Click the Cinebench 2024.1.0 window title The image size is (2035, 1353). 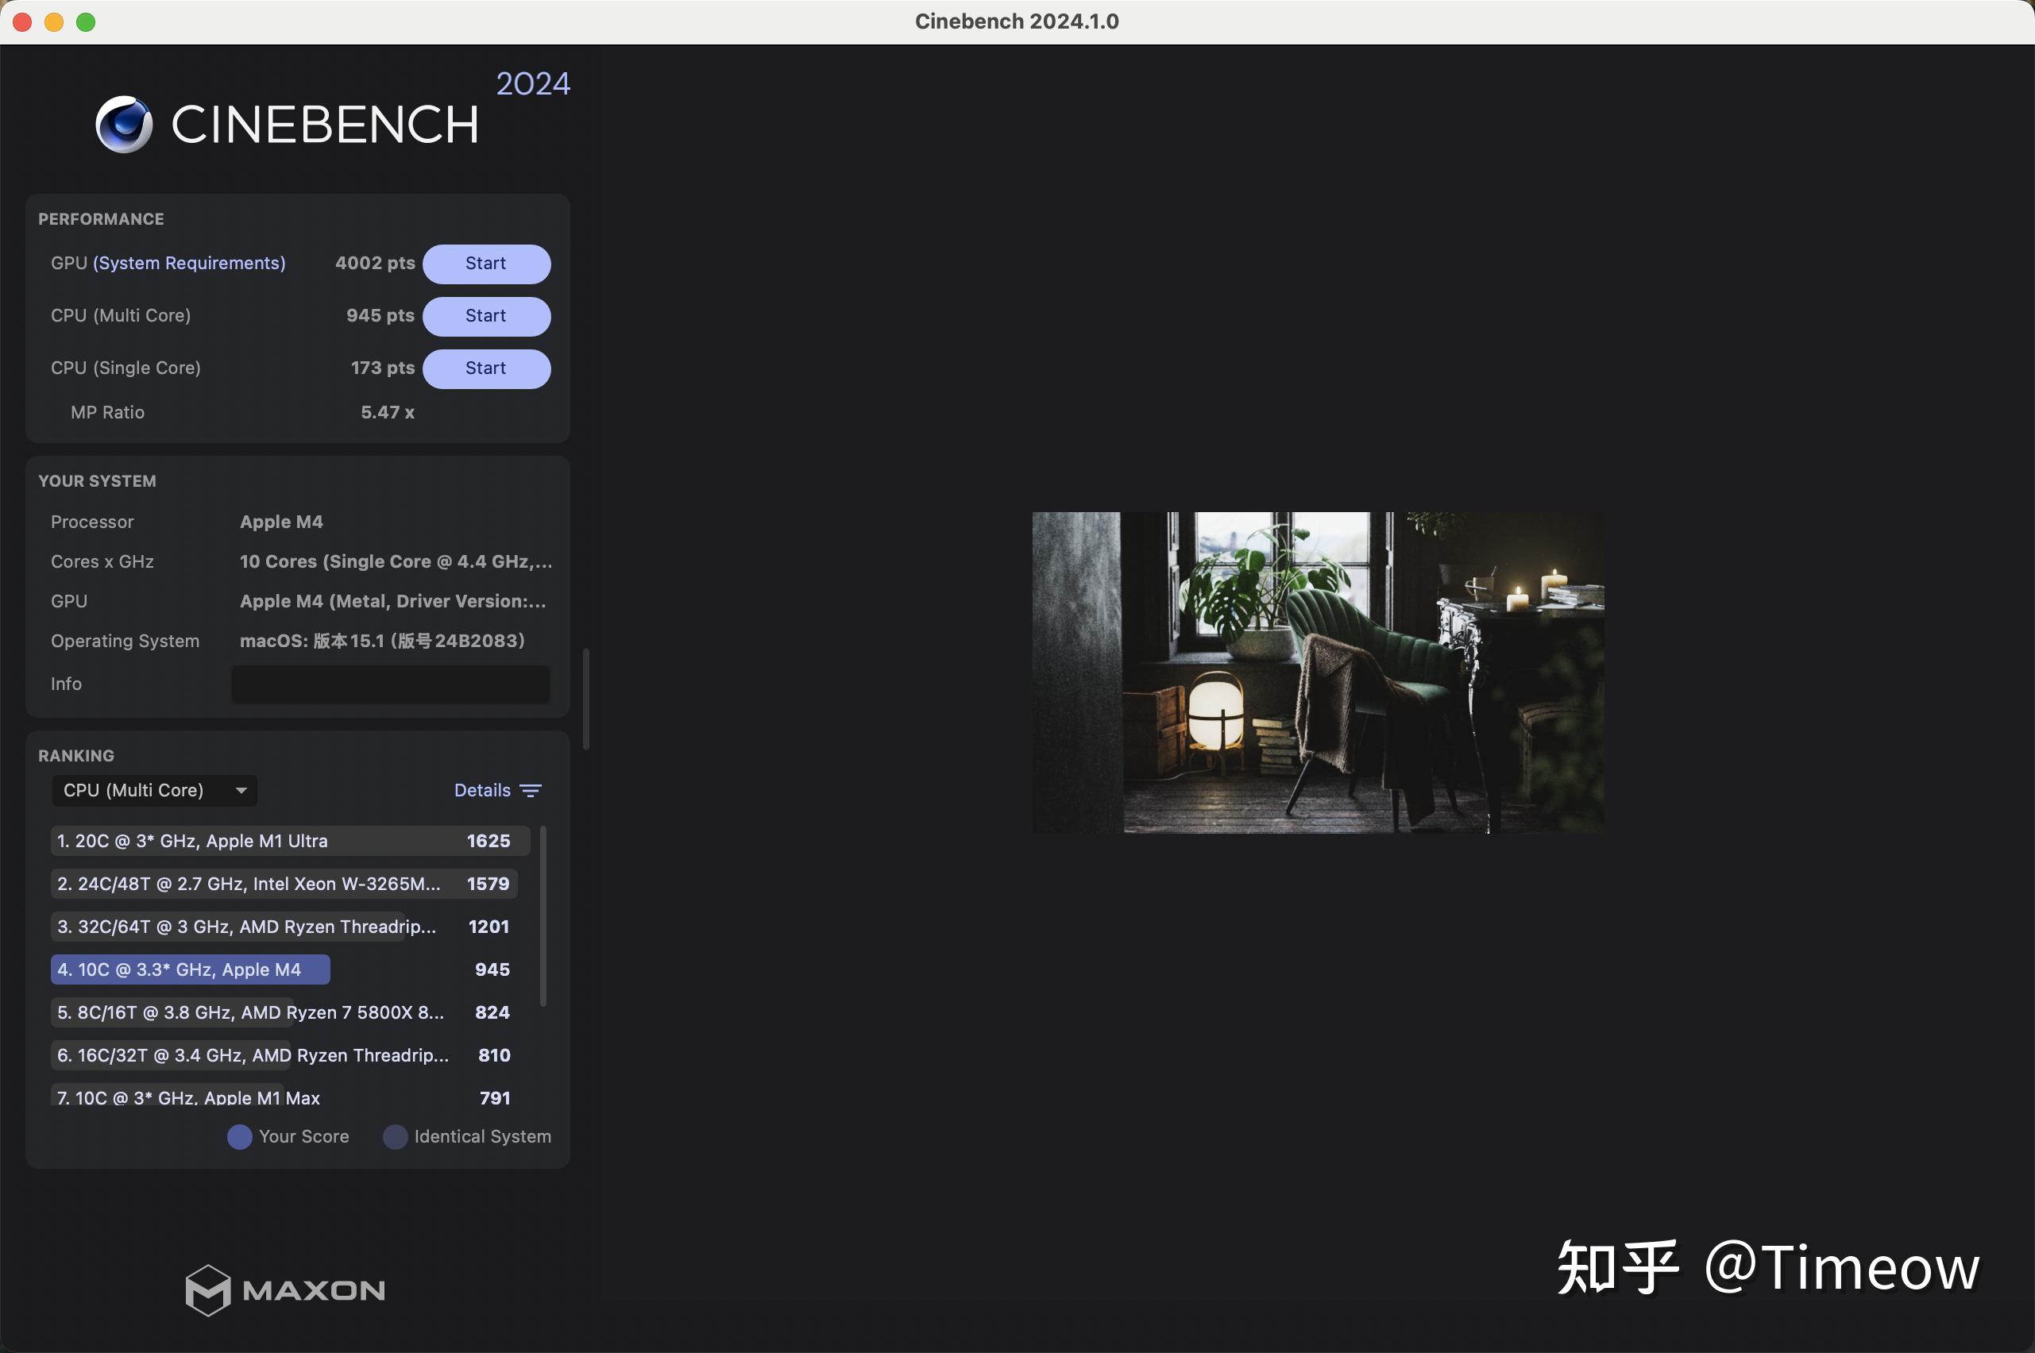pos(1017,21)
